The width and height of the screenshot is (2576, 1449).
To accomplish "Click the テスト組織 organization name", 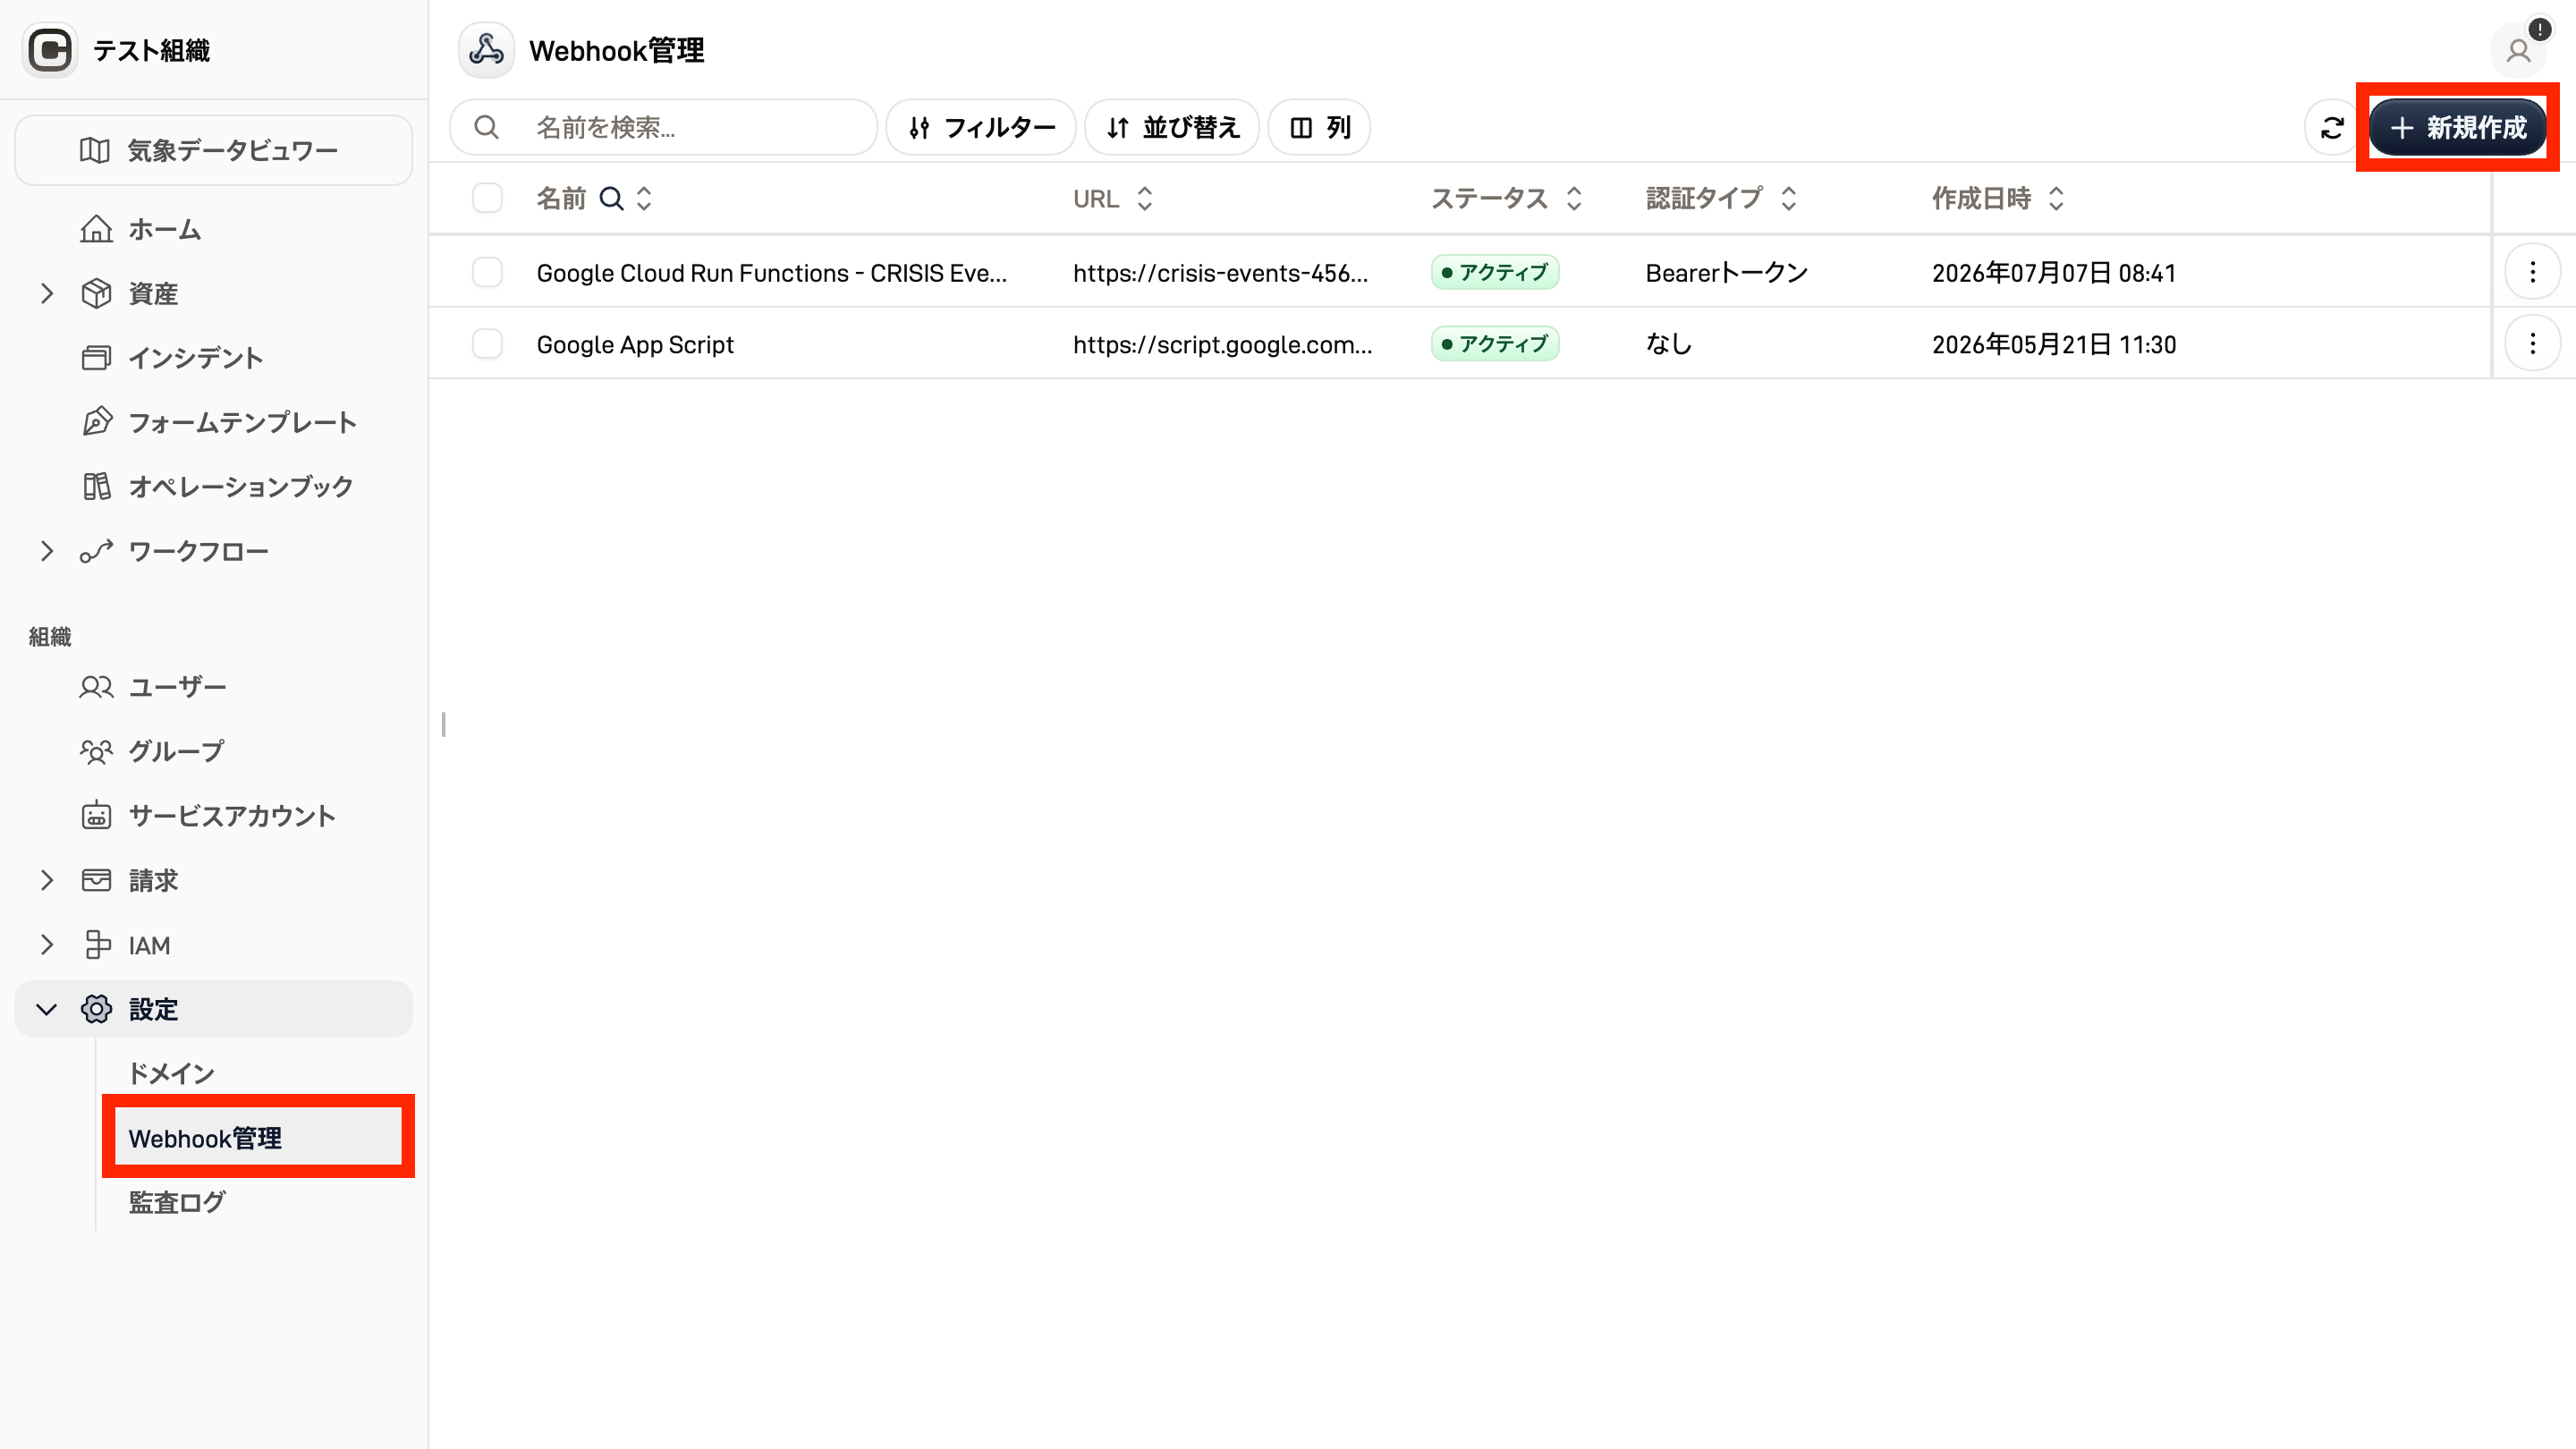I will pos(152,50).
